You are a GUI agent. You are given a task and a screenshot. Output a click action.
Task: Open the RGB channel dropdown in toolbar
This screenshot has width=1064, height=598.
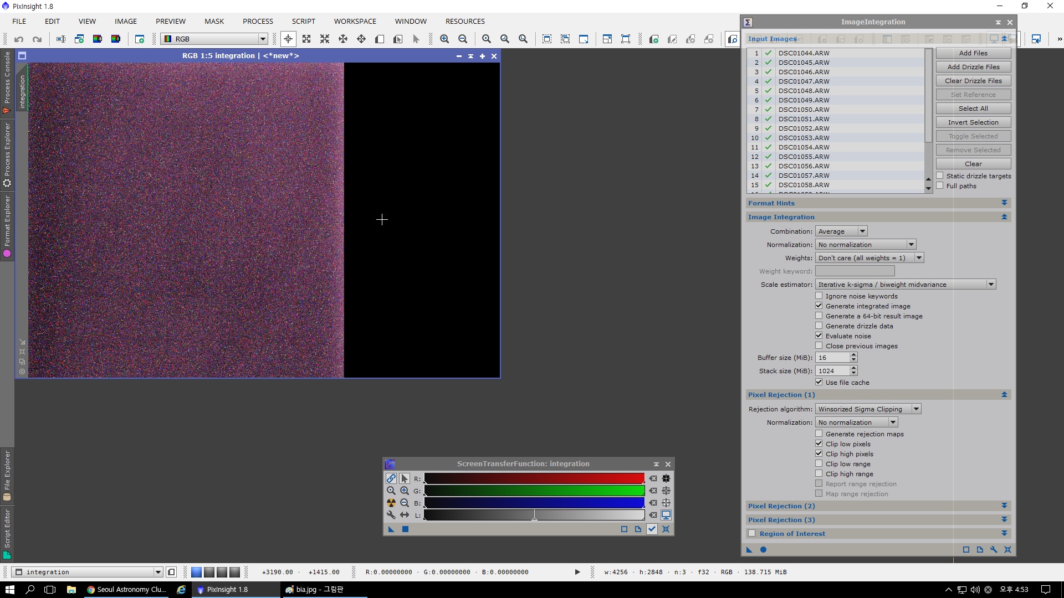click(x=214, y=39)
